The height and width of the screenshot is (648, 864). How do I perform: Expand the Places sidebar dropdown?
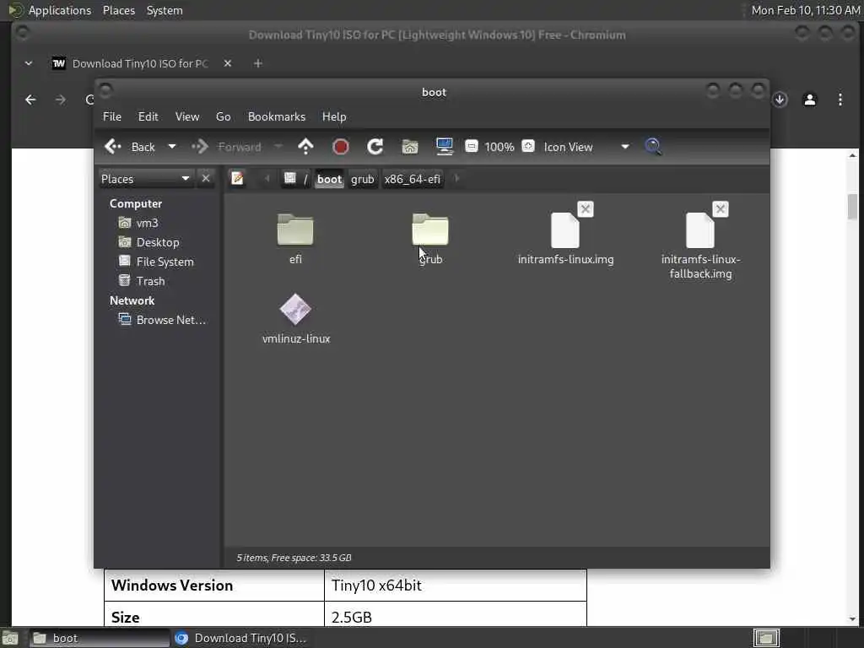[x=145, y=179]
